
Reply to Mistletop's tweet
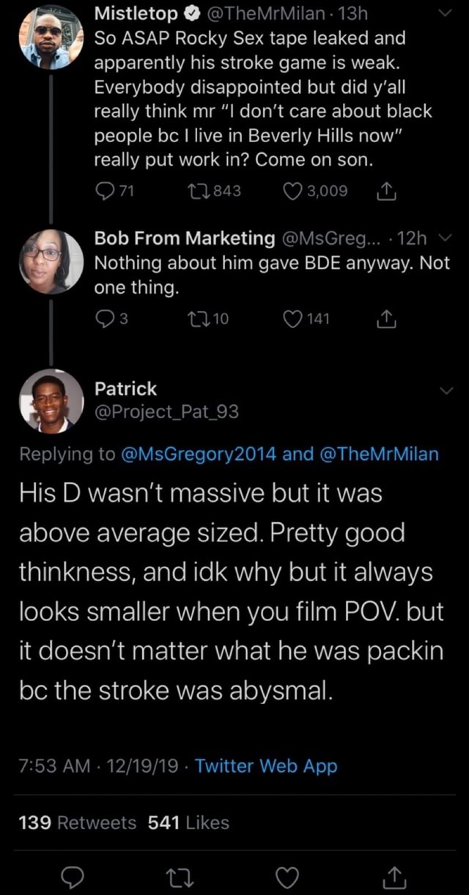[104, 191]
